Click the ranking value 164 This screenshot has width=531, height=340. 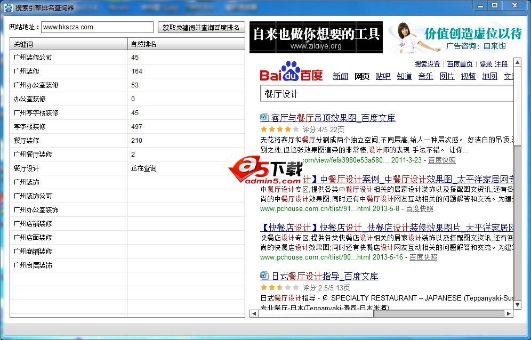[137, 71]
